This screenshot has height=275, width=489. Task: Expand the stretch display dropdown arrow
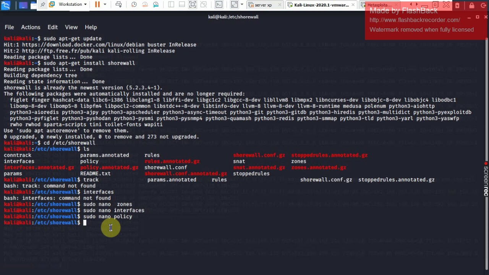242,5
